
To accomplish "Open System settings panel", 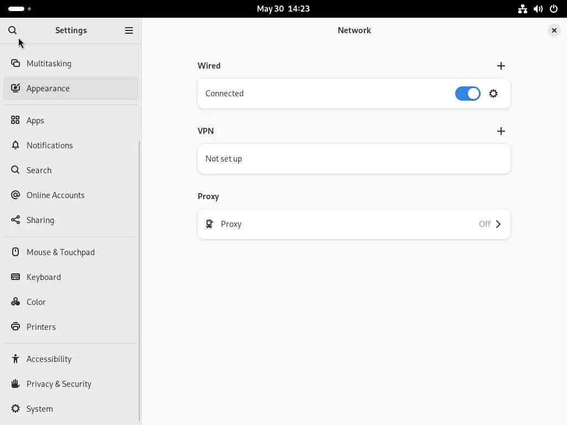I will point(71,408).
